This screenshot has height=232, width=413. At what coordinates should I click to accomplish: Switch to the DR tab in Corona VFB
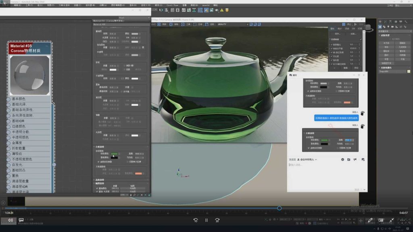tap(353, 29)
